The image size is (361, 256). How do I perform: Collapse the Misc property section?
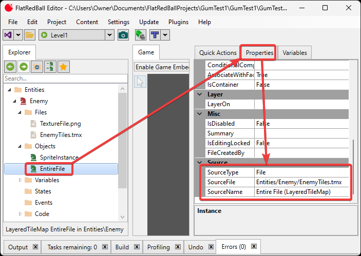tap(200, 114)
